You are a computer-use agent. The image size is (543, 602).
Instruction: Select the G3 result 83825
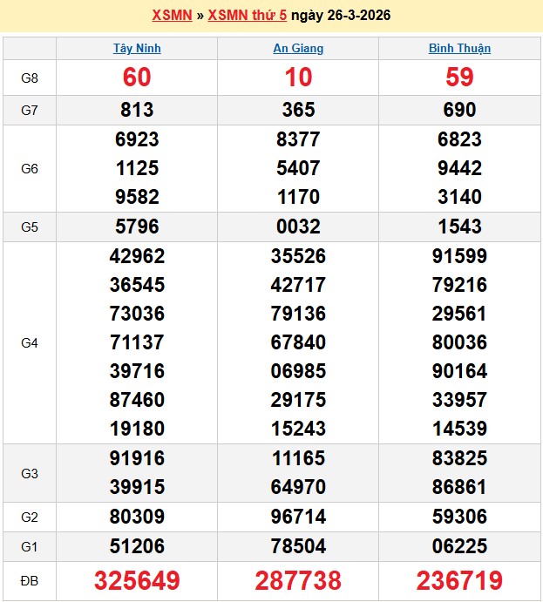pyautogui.click(x=459, y=458)
